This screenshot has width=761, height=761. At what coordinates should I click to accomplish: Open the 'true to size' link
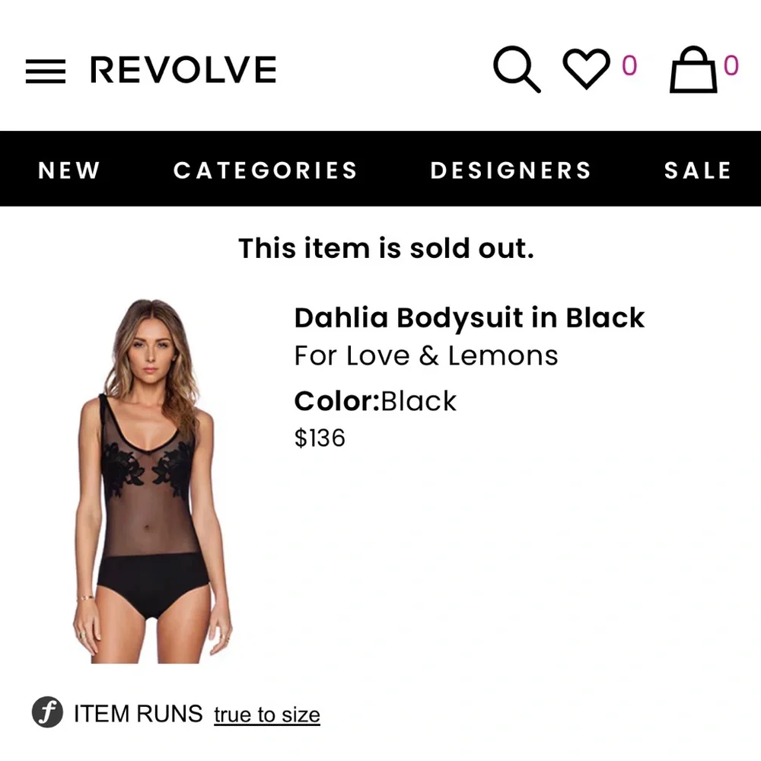click(x=266, y=714)
